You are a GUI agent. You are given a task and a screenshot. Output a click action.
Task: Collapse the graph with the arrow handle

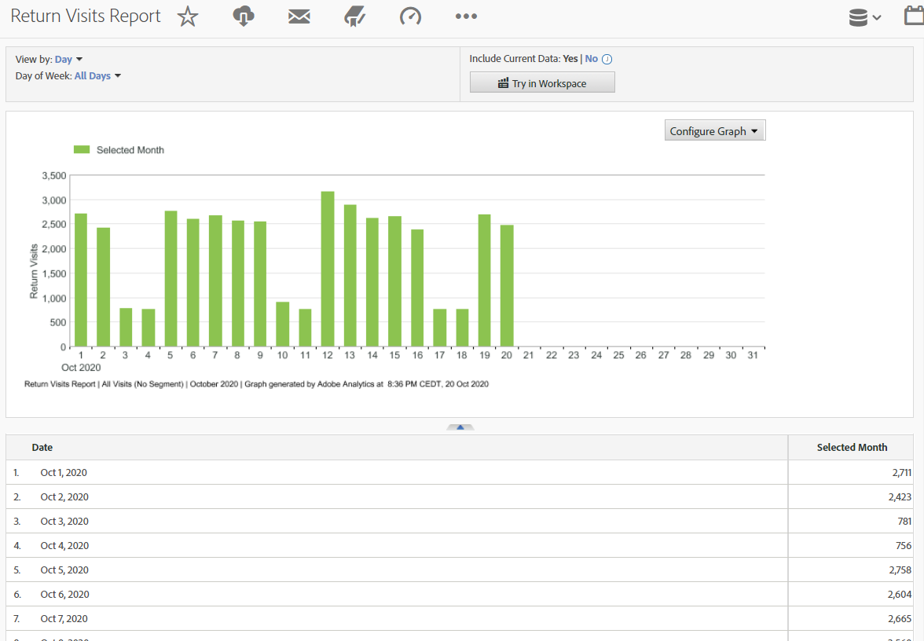[460, 427]
